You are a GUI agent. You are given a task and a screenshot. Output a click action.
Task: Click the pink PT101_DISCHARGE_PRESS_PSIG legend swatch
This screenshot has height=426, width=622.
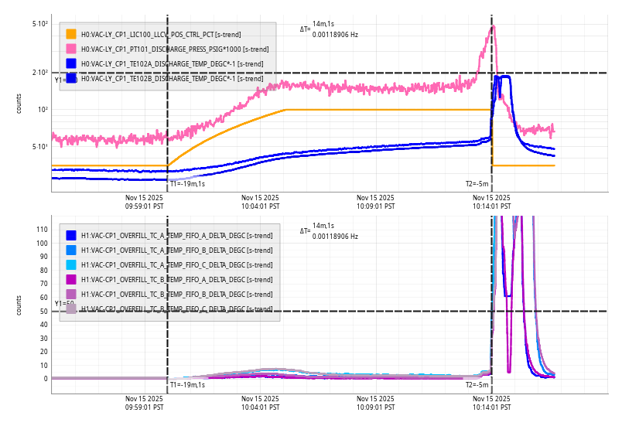71,49
